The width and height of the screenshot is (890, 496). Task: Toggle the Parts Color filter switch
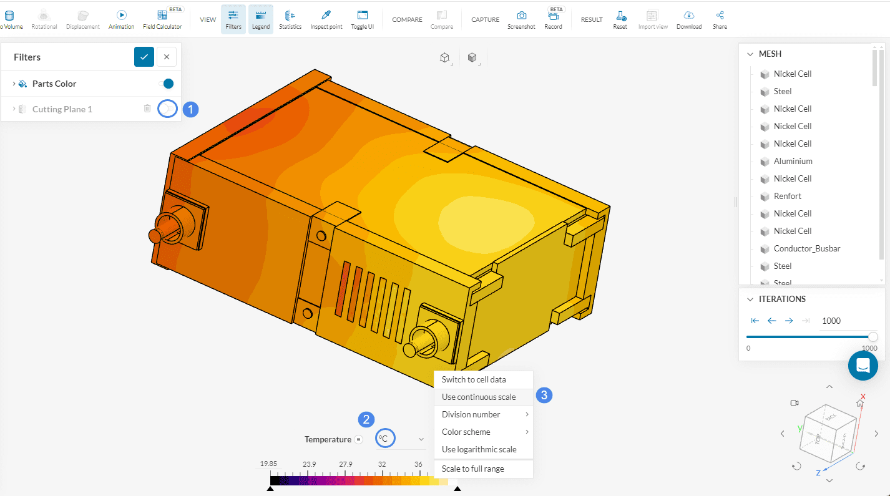(166, 84)
